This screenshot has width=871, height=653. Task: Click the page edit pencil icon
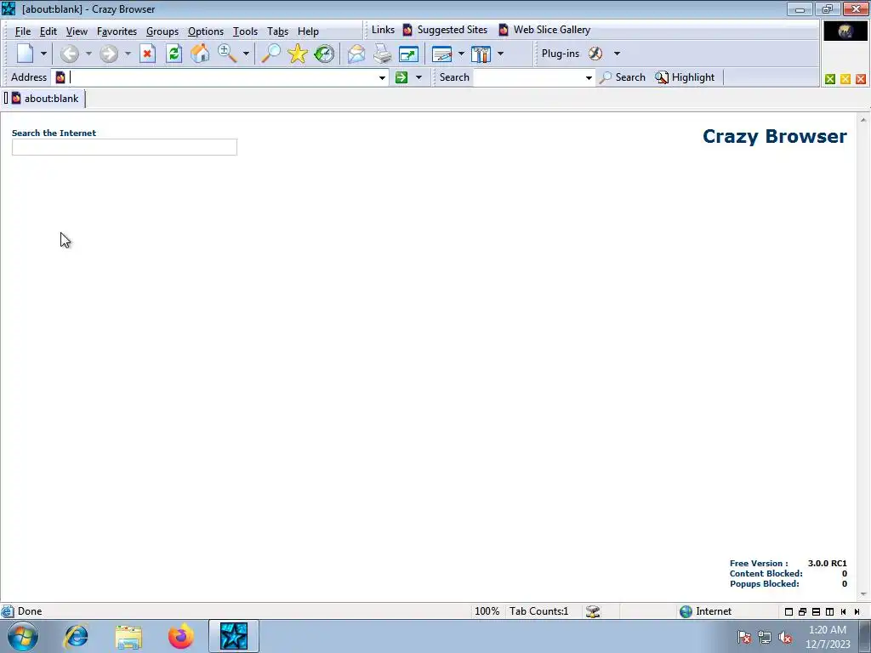(441, 54)
